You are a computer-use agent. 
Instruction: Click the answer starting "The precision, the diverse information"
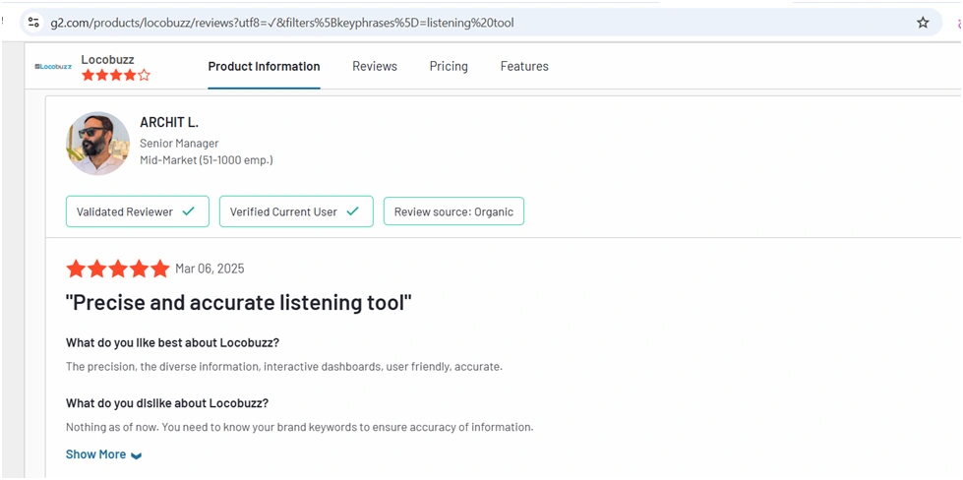point(284,367)
